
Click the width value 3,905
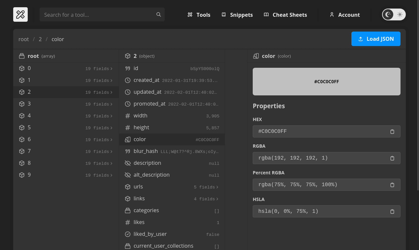point(213,116)
